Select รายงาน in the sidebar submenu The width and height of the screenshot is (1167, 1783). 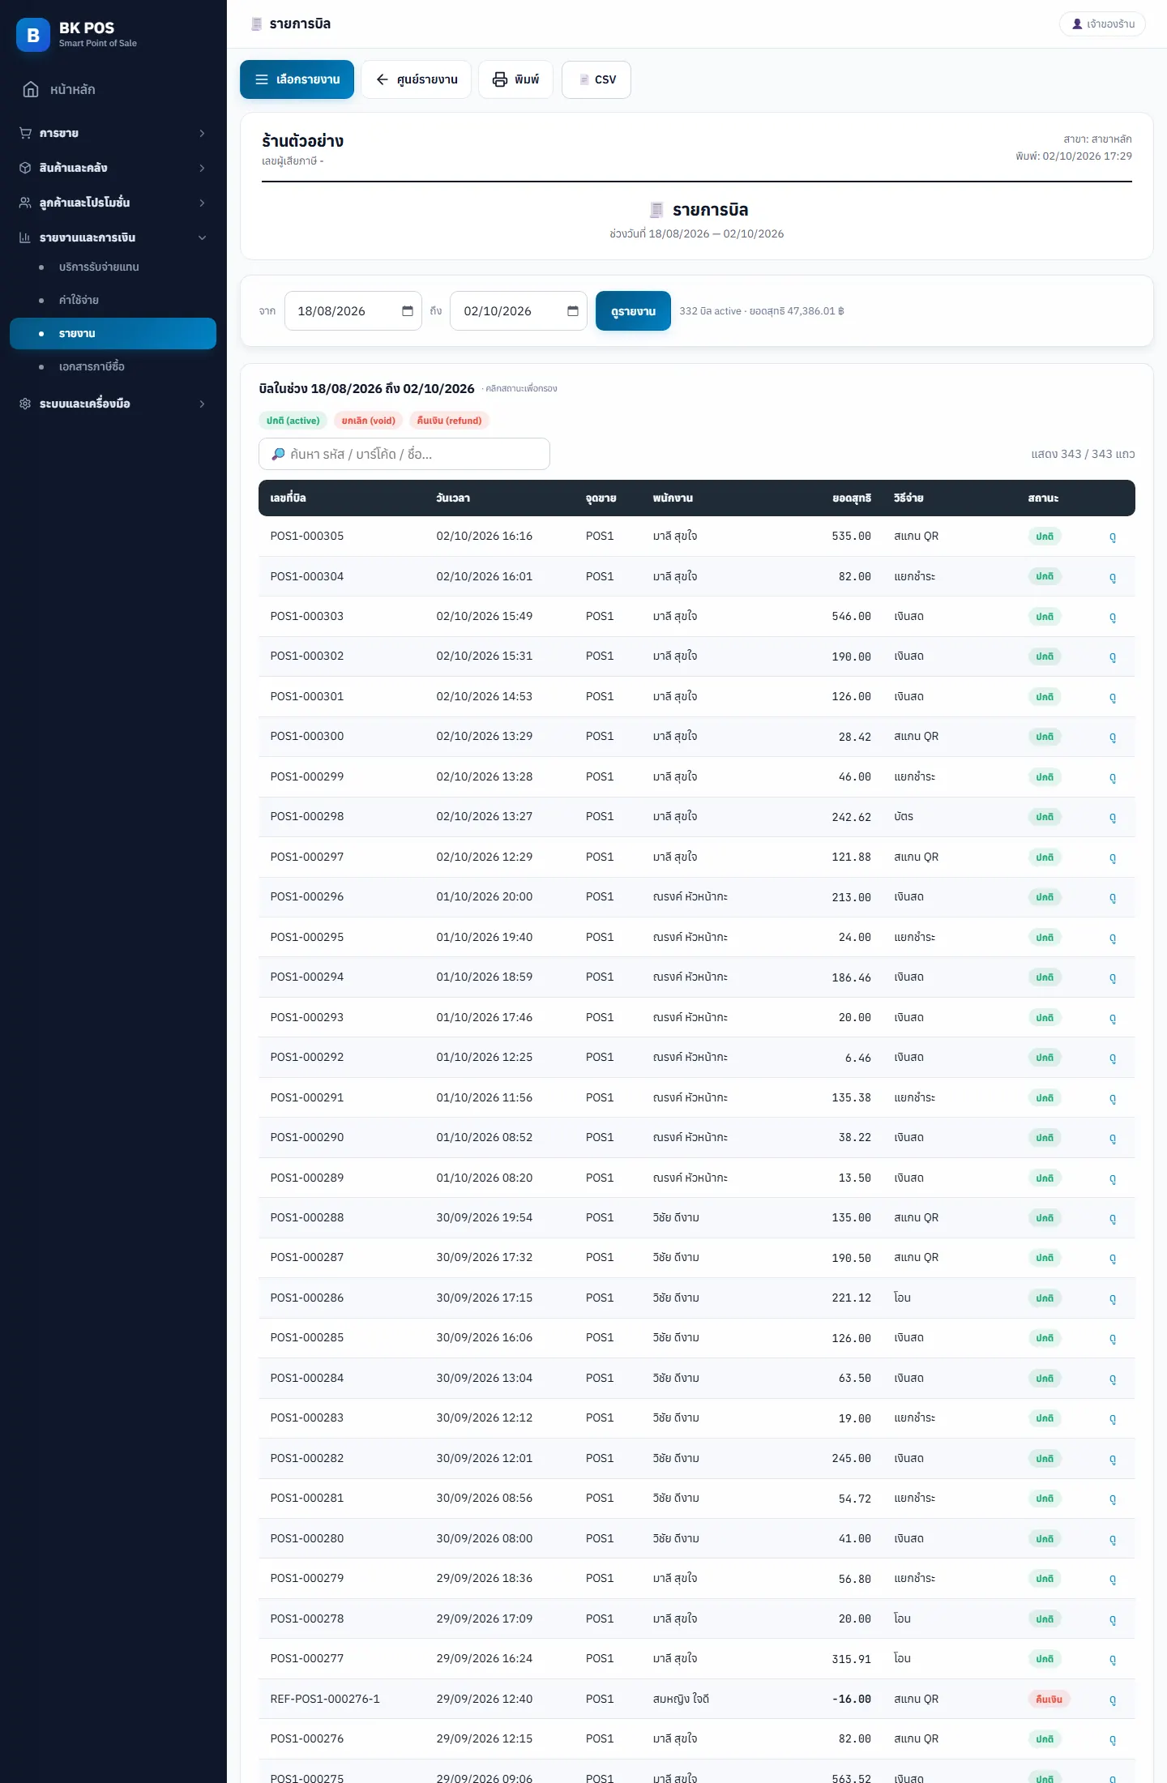pyautogui.click(x=113, y=333)
